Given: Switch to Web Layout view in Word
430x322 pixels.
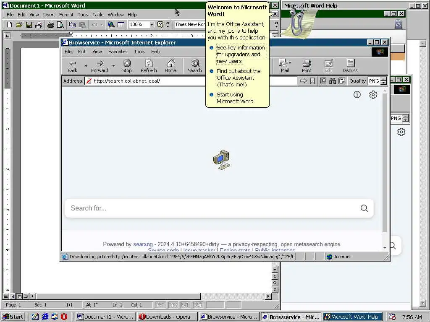Looking at the screenshot, I should (x=13, y=296).
